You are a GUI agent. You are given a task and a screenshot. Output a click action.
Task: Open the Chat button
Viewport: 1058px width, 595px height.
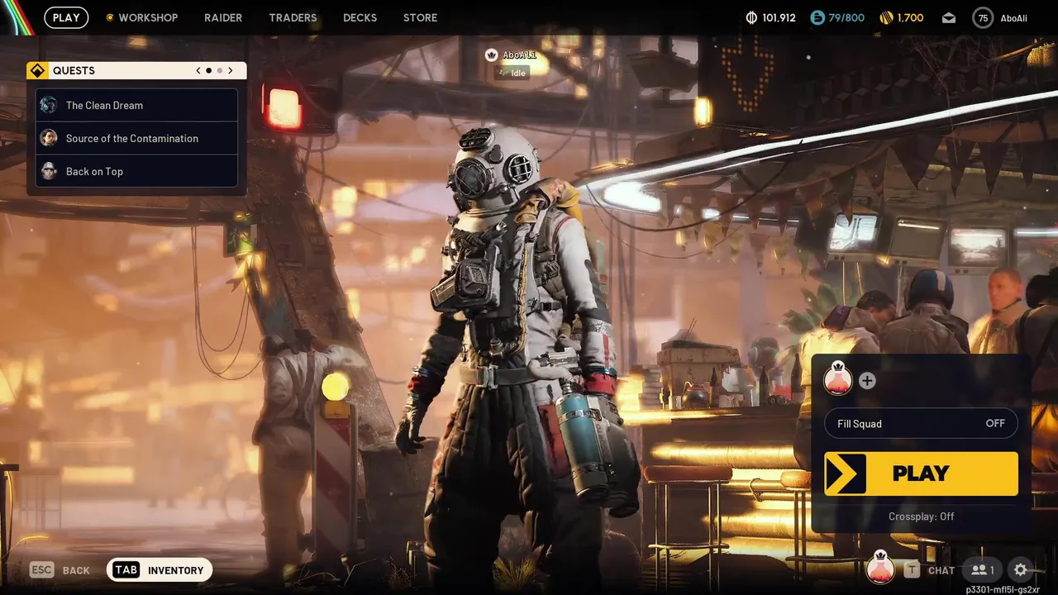(929, 570)
